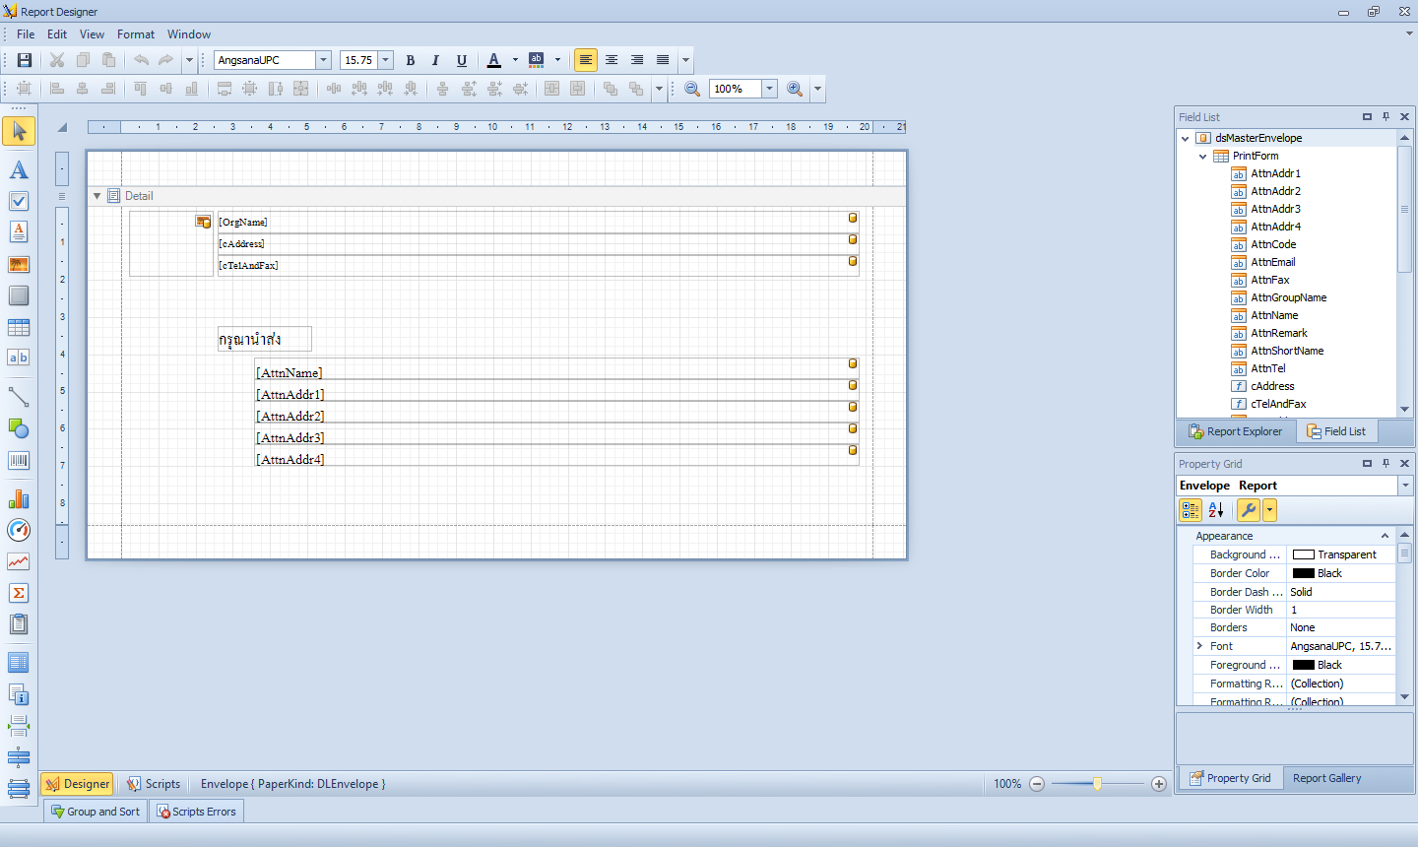Select the Check Box control tool
The image size is (1418, 847).
coord(19,201)
